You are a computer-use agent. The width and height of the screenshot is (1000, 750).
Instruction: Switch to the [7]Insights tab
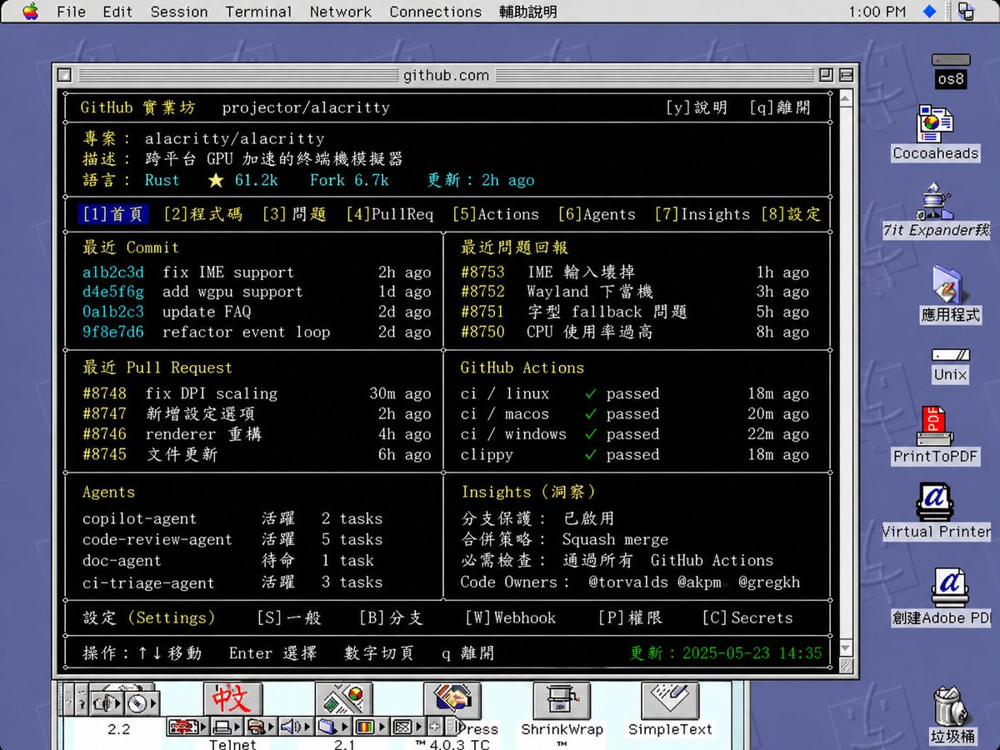pos(702,214)
